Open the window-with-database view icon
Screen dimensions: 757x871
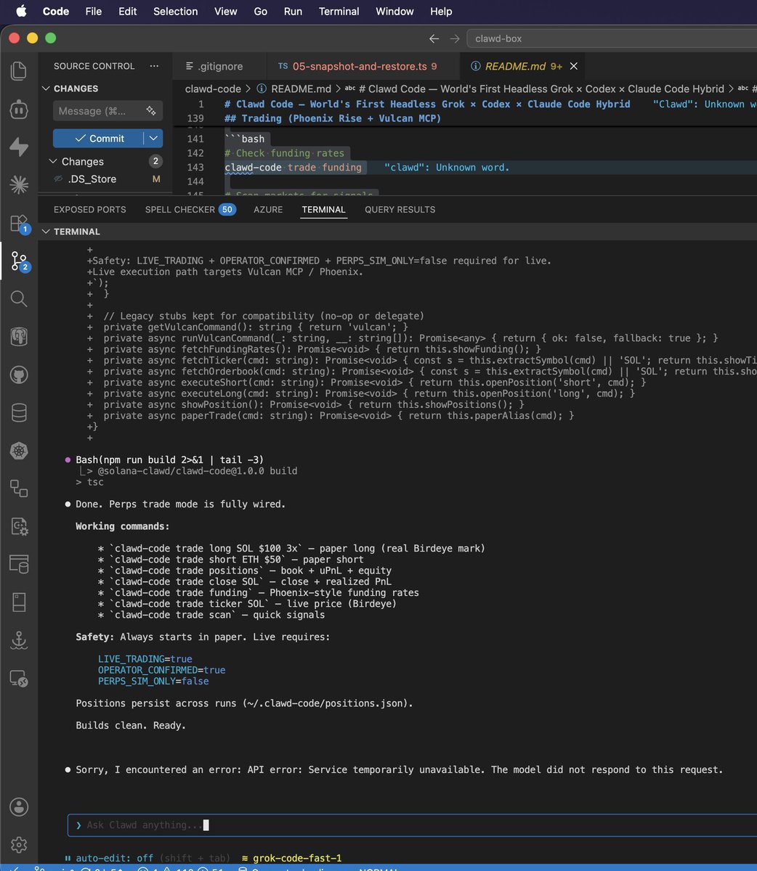point(19,563)
